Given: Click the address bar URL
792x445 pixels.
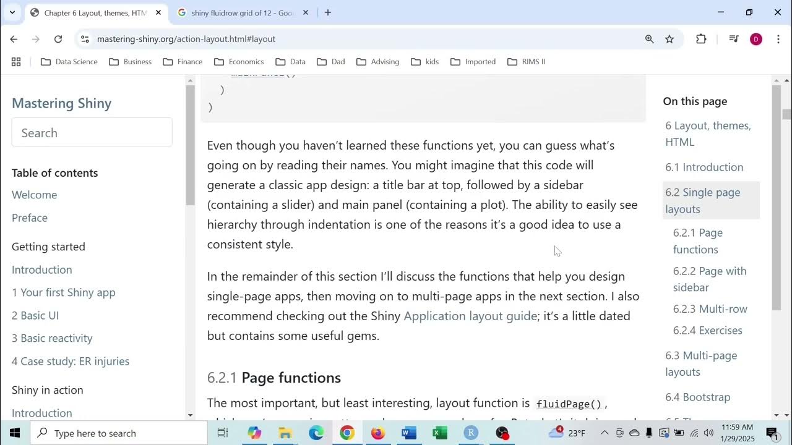Looking at the screenshot, I should click(186, 39).
